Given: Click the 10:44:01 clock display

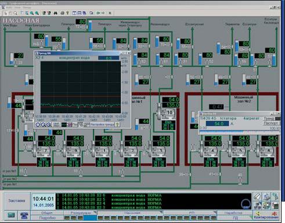Looking at the screenshot, I should (43, 199).
